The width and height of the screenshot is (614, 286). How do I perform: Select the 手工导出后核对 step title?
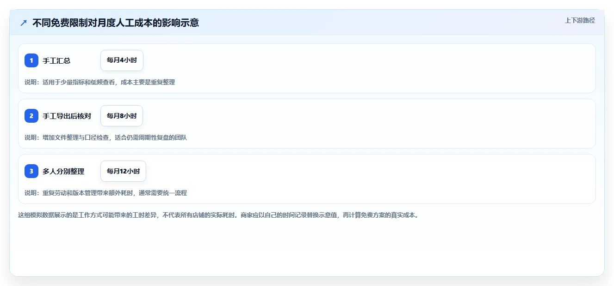[67, 116]
